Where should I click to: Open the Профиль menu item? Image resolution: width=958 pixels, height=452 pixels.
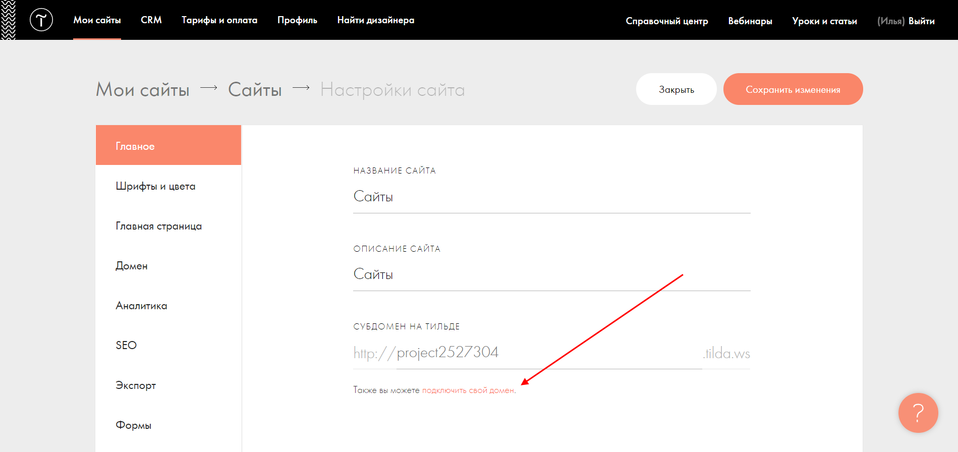click(297, 20)
